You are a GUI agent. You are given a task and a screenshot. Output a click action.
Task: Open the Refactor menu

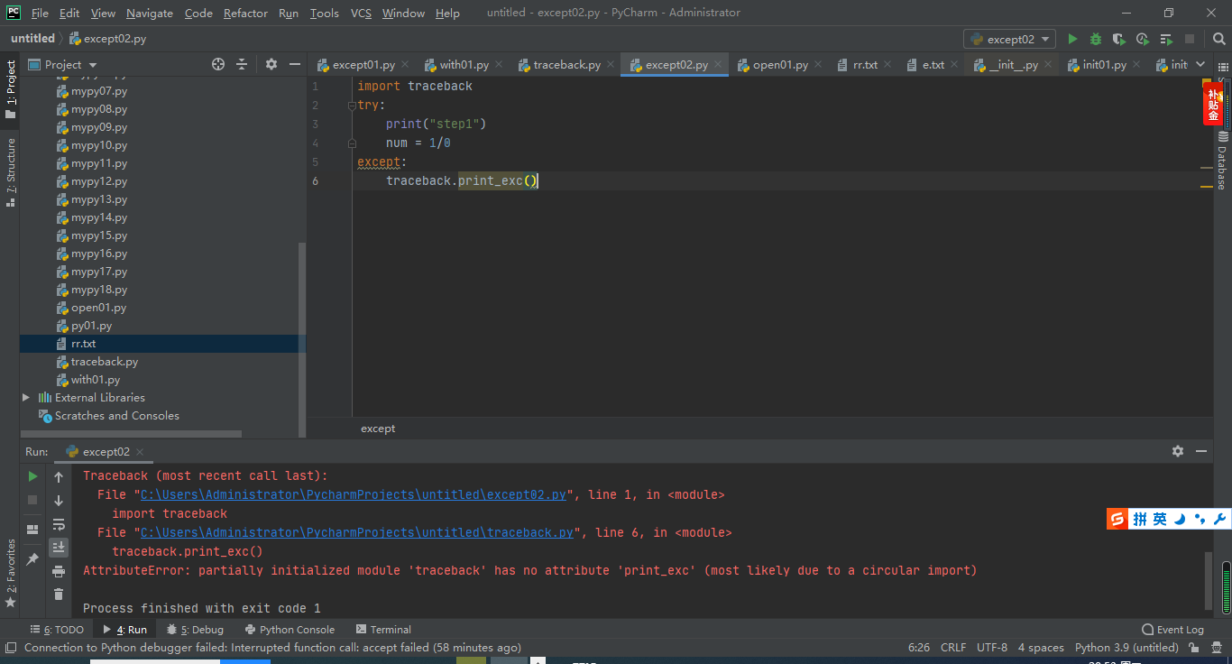(x=245, y=13)
